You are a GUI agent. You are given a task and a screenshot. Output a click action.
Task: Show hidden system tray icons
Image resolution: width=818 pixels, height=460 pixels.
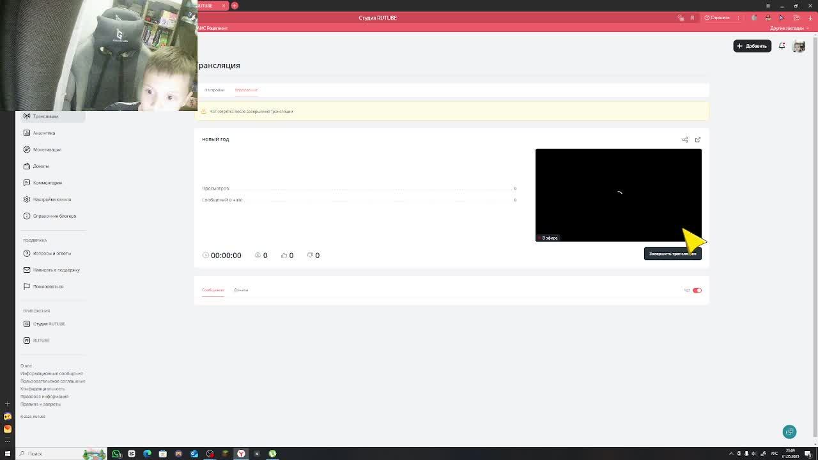pos(731,454)
